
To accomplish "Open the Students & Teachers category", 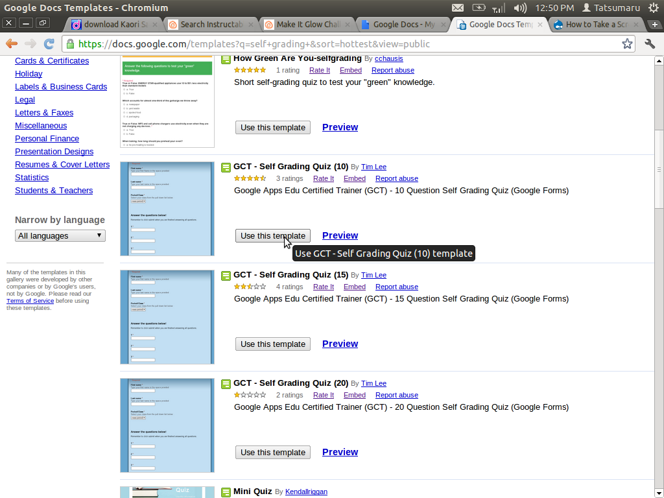I will point(54,190).
